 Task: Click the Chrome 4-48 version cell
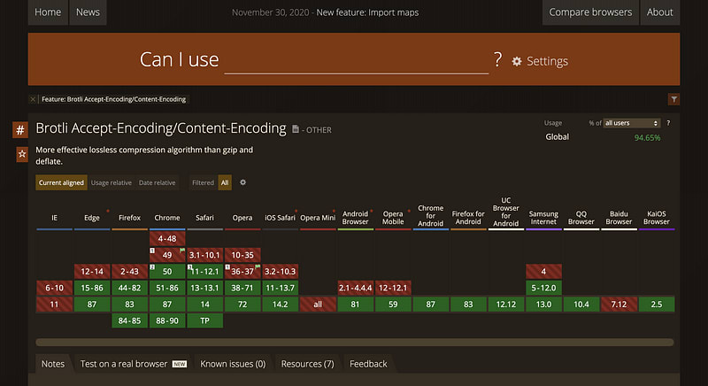(167, 239)
